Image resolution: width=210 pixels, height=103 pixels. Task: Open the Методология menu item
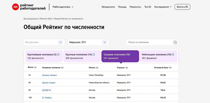click(x=108, y=7)
